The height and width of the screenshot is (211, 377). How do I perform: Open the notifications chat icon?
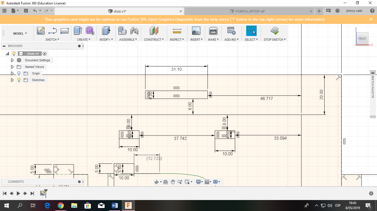(328, 11)
